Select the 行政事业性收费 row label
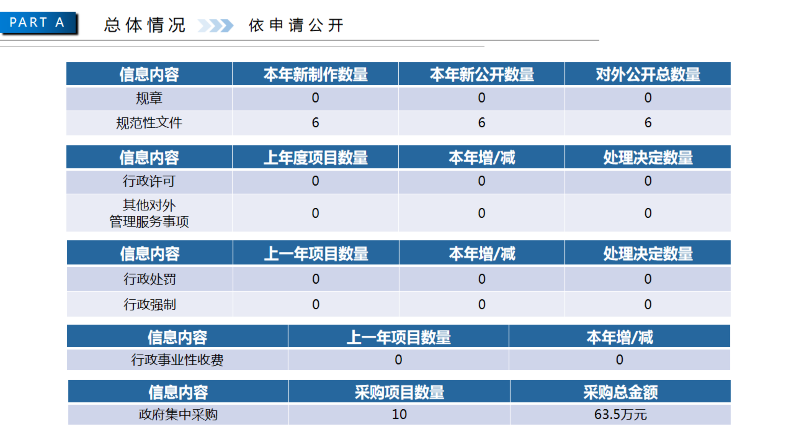 coord(177,360)
